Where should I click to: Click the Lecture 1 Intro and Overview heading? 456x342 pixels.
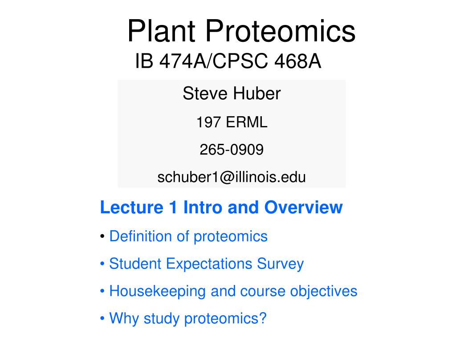tap(221, 208)
